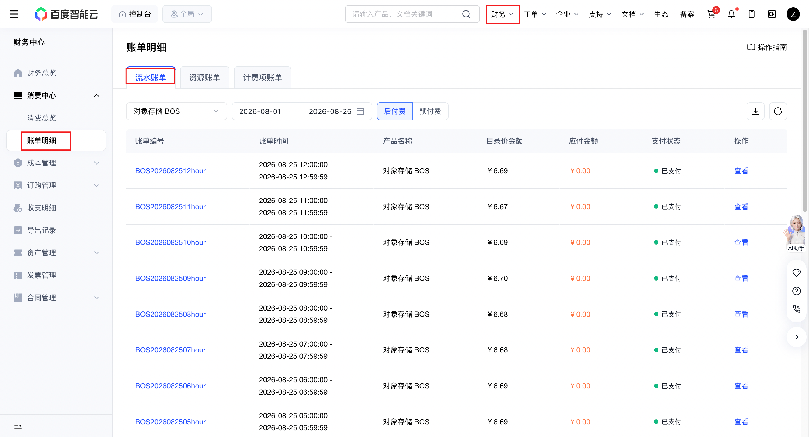809x437 pixels.
Task: Click 查看 for bill BOS2026082505hour
Action: click(x=741, y=422)
